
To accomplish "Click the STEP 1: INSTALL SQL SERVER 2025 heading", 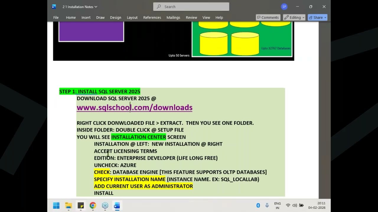I will pos(100,92).
